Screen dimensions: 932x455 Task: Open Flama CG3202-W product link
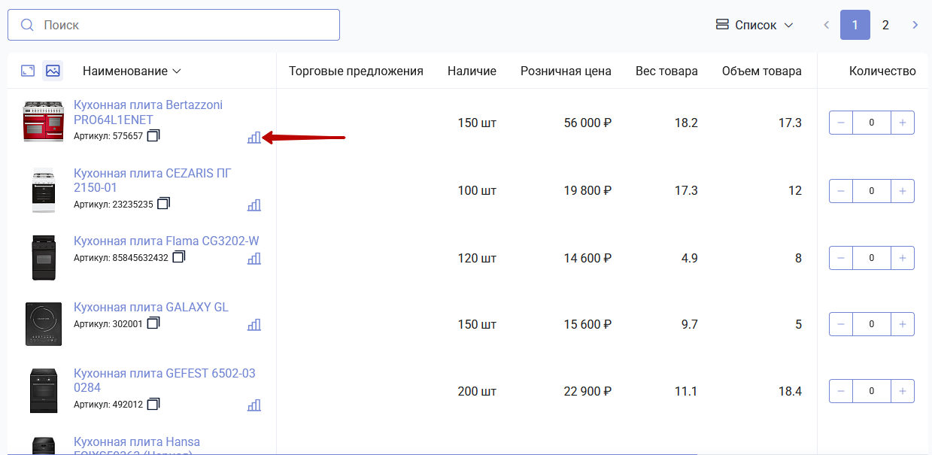point(166,241)
